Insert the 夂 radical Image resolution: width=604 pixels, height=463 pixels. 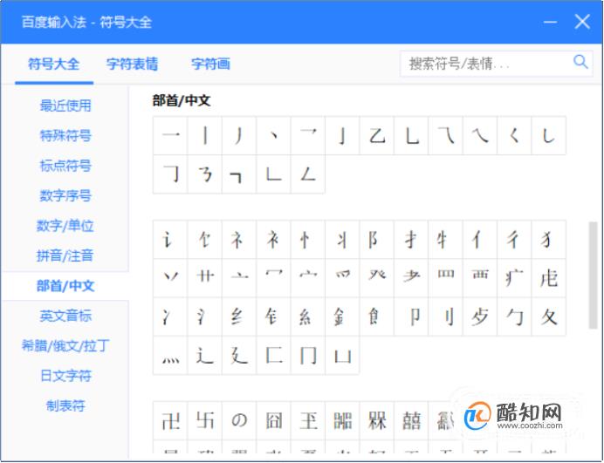pos(548,317)
